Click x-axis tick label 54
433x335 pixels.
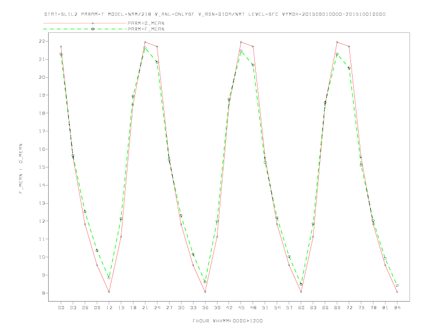click(x=277, y=308)
